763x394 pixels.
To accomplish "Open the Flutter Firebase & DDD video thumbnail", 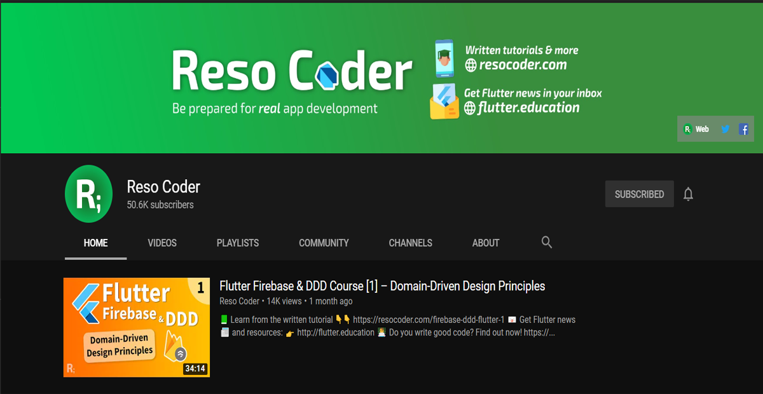I will coord(137,327).
